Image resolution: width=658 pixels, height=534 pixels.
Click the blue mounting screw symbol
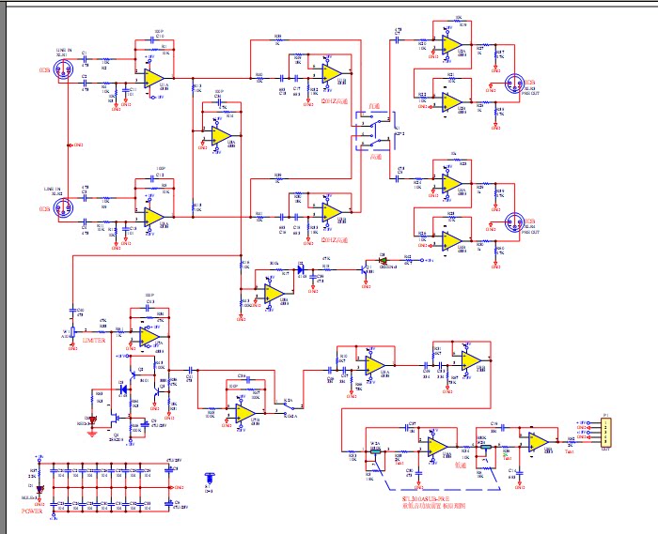tap(210, 478)
